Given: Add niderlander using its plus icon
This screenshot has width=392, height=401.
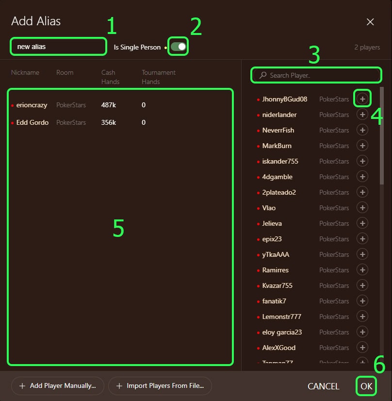Looking at the screenshot, I should [x=362, y=115].
